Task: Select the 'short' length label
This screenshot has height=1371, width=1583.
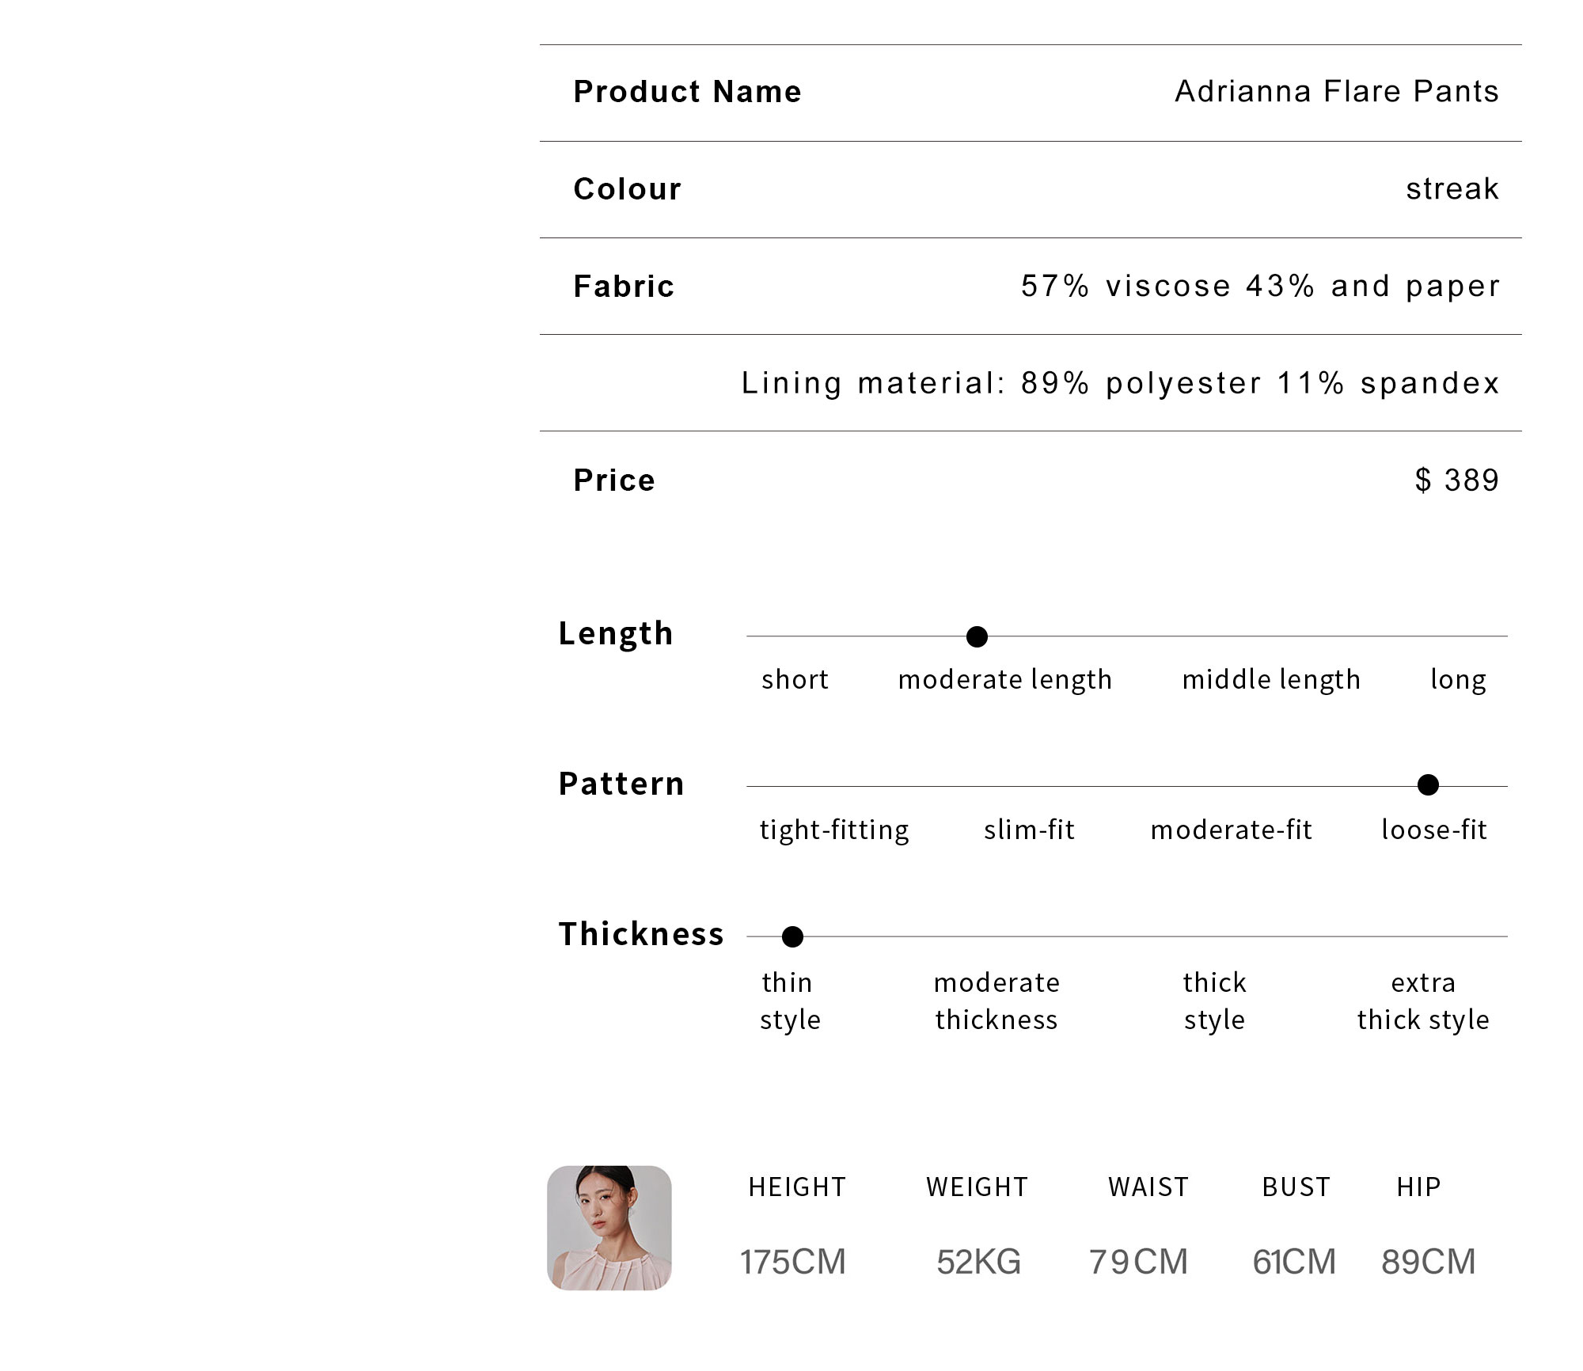Action: click(x=795, y=679)
